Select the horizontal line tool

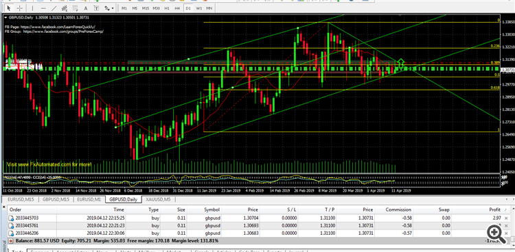coord(43,8)
